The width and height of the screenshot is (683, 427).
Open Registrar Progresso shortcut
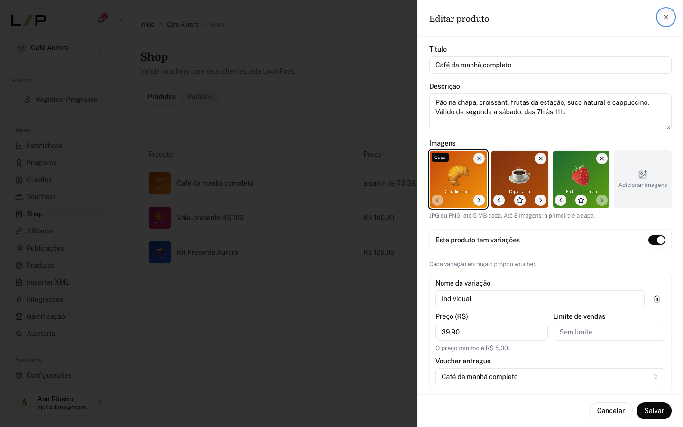tap(61, 100)
